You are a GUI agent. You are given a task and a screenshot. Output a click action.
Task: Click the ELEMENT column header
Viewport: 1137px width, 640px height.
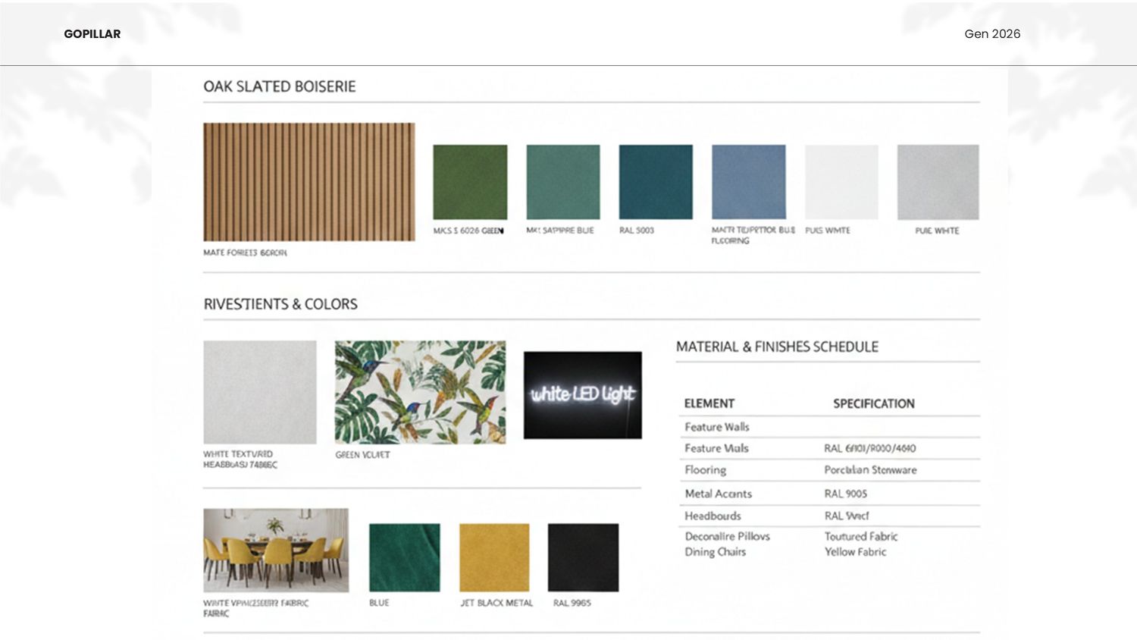pyautogui.click(x=709, y=403)
